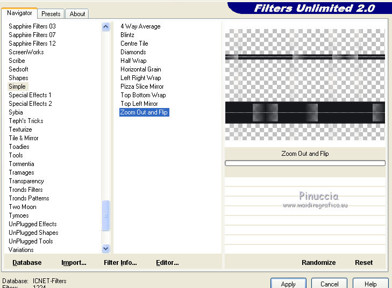This screenshot has width=392, height=288.
Task: Click Randomize
Action: tap(318, 263)
